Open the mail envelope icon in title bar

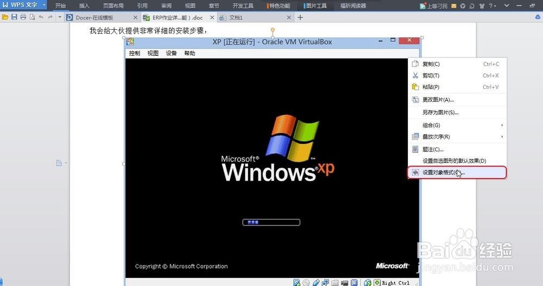pyautogui.click(x=453, y=6)
